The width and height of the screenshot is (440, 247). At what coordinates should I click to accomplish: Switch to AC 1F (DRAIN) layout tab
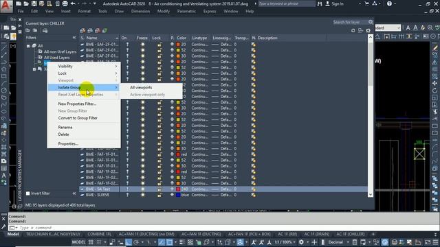(x=316, y=234)
